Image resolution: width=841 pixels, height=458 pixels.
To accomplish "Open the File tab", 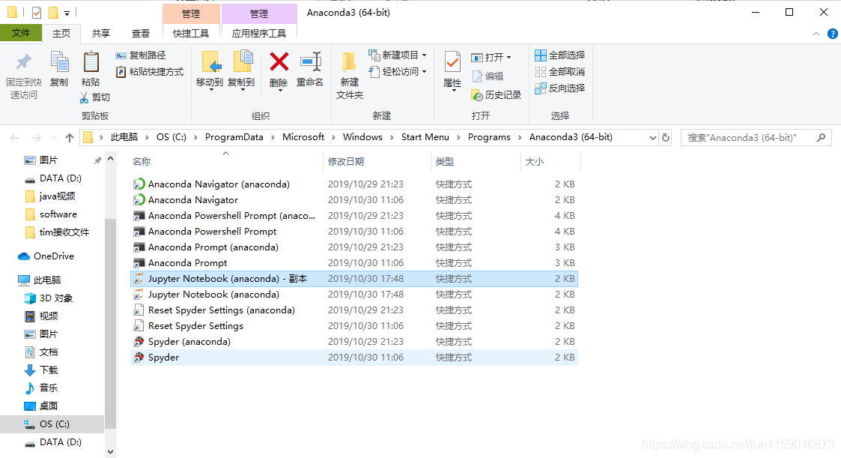I will (x=21, y=33).
